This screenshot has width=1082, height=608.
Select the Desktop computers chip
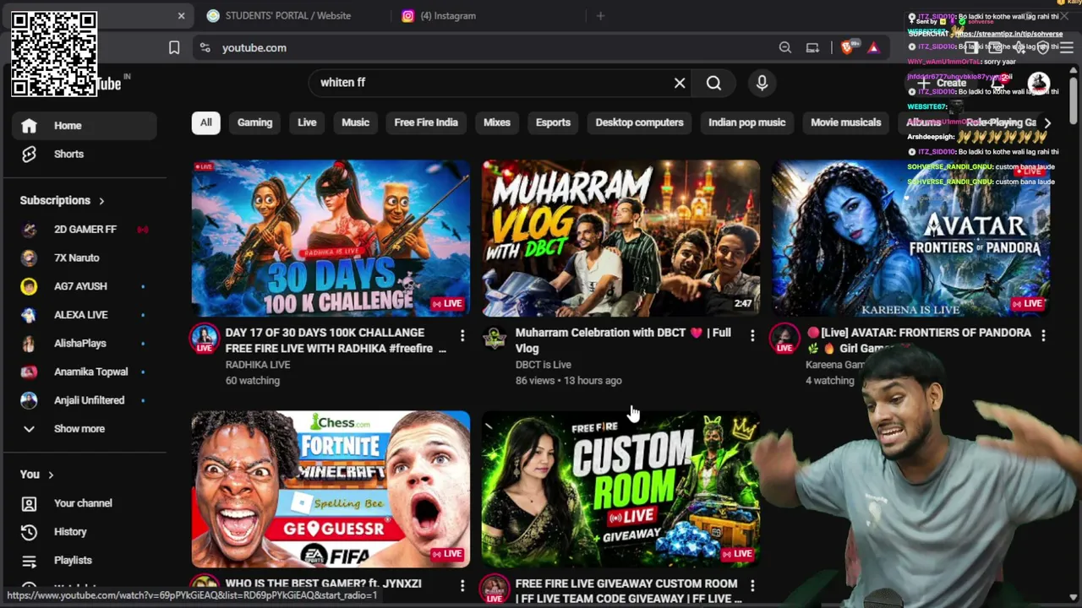pyautogui.click(x=639, y=122)
